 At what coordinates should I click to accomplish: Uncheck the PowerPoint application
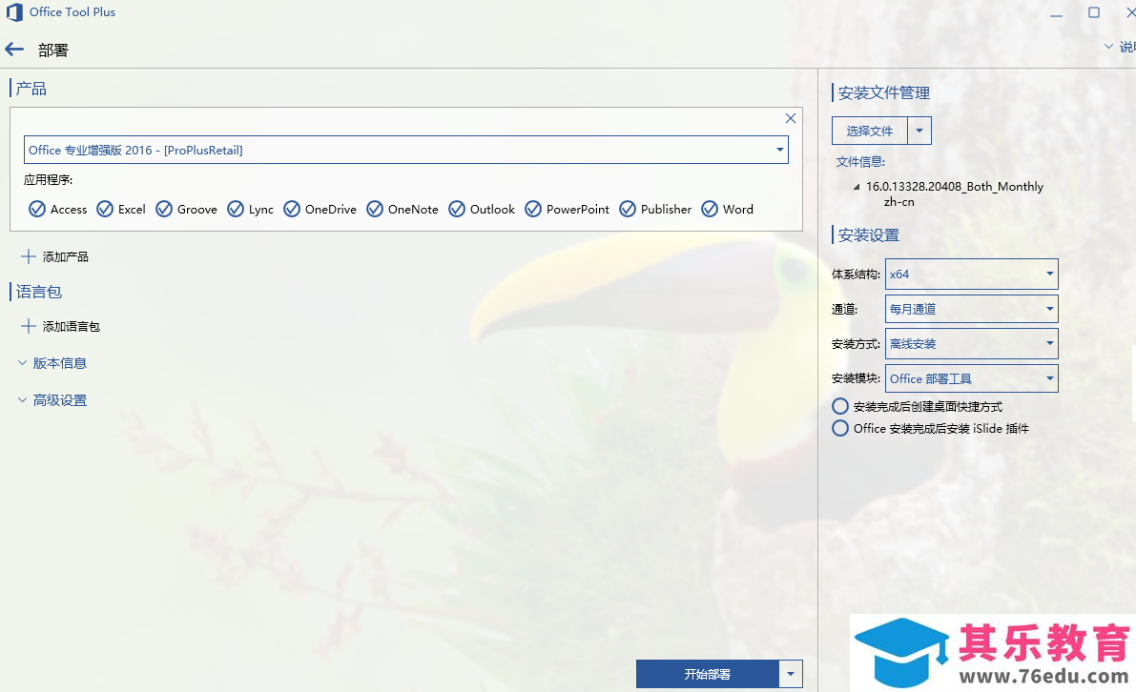pos(533,209)
